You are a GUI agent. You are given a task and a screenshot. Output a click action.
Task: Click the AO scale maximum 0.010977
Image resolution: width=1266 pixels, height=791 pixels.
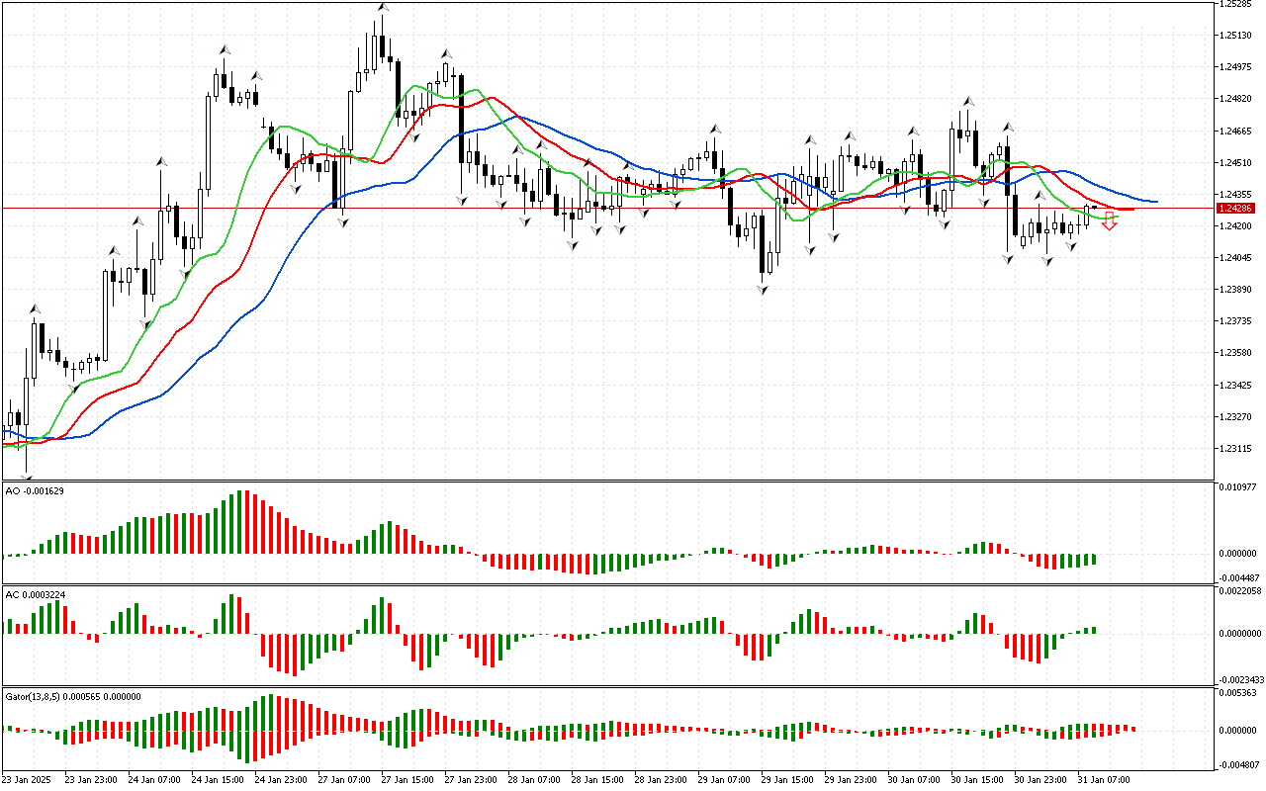(1237, 487)
